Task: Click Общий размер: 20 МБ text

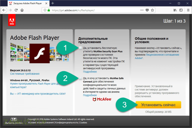Action: tap(158, 112)
